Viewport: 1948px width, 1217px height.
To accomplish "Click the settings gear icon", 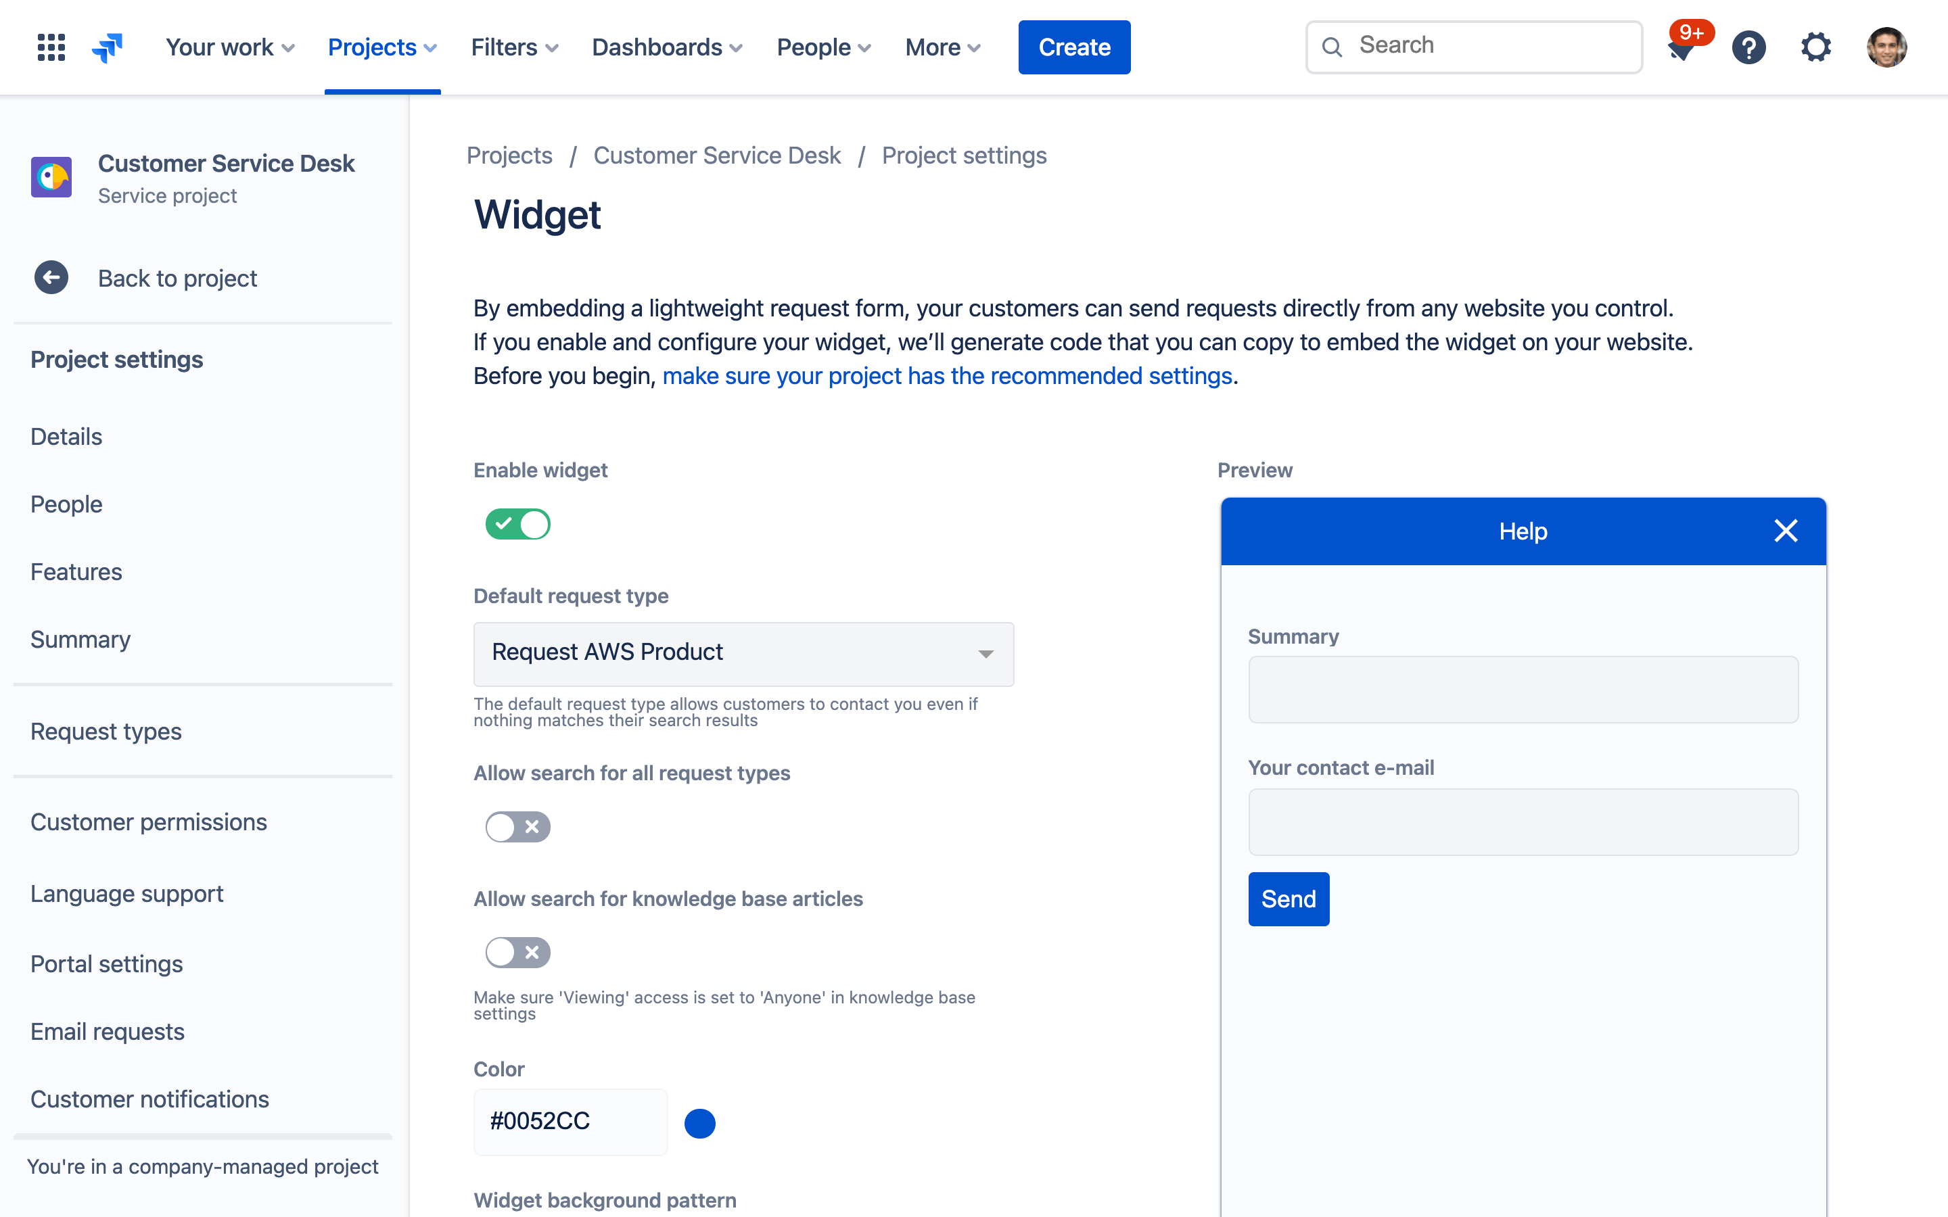I will coord(1817,46).
